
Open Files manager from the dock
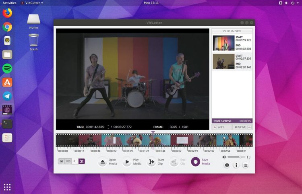tap(7, 54)
